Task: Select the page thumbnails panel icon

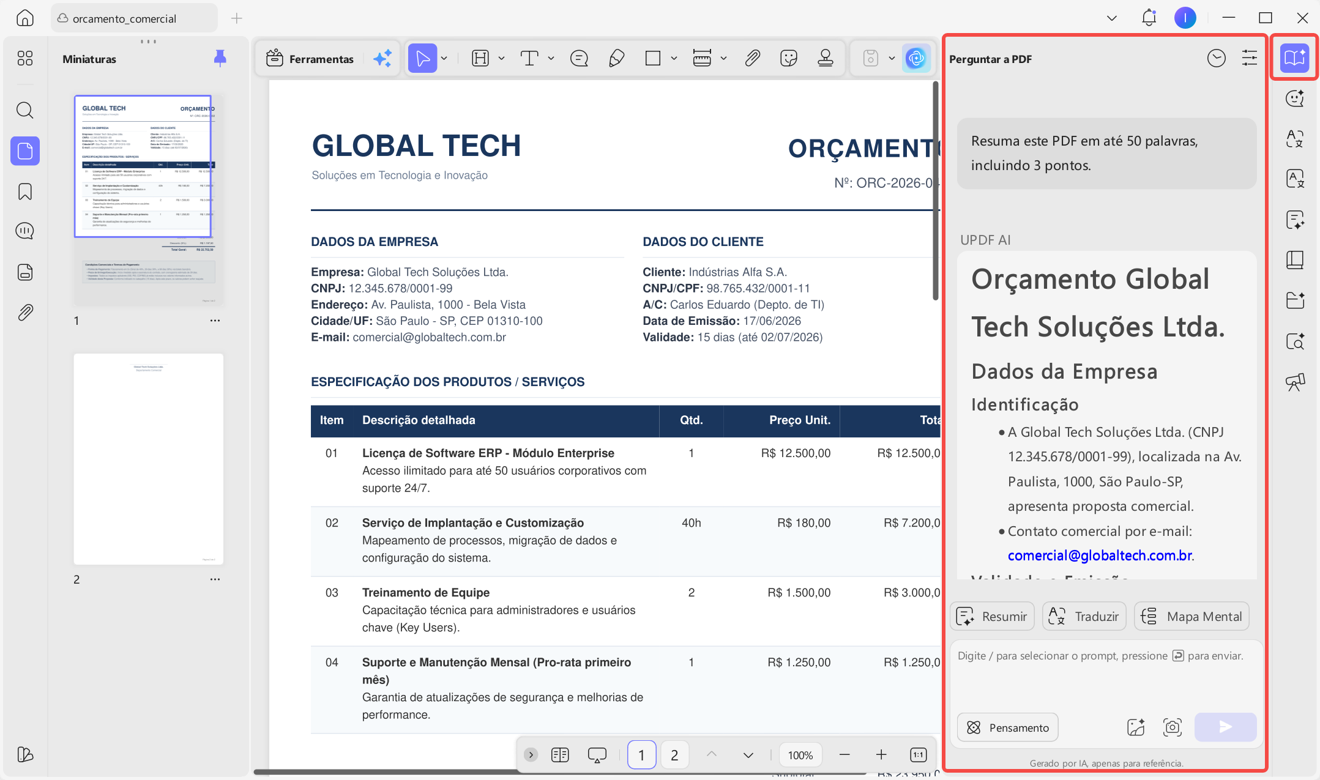Action: click(x=25, y=150)
